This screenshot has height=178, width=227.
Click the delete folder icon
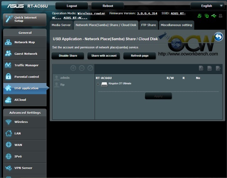coord(210,68)
